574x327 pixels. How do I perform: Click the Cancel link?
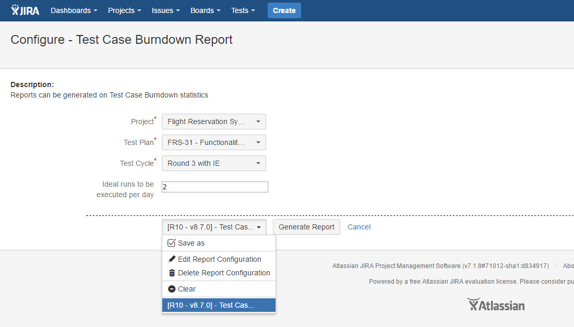pyautogui.click(x=359, y=227)
